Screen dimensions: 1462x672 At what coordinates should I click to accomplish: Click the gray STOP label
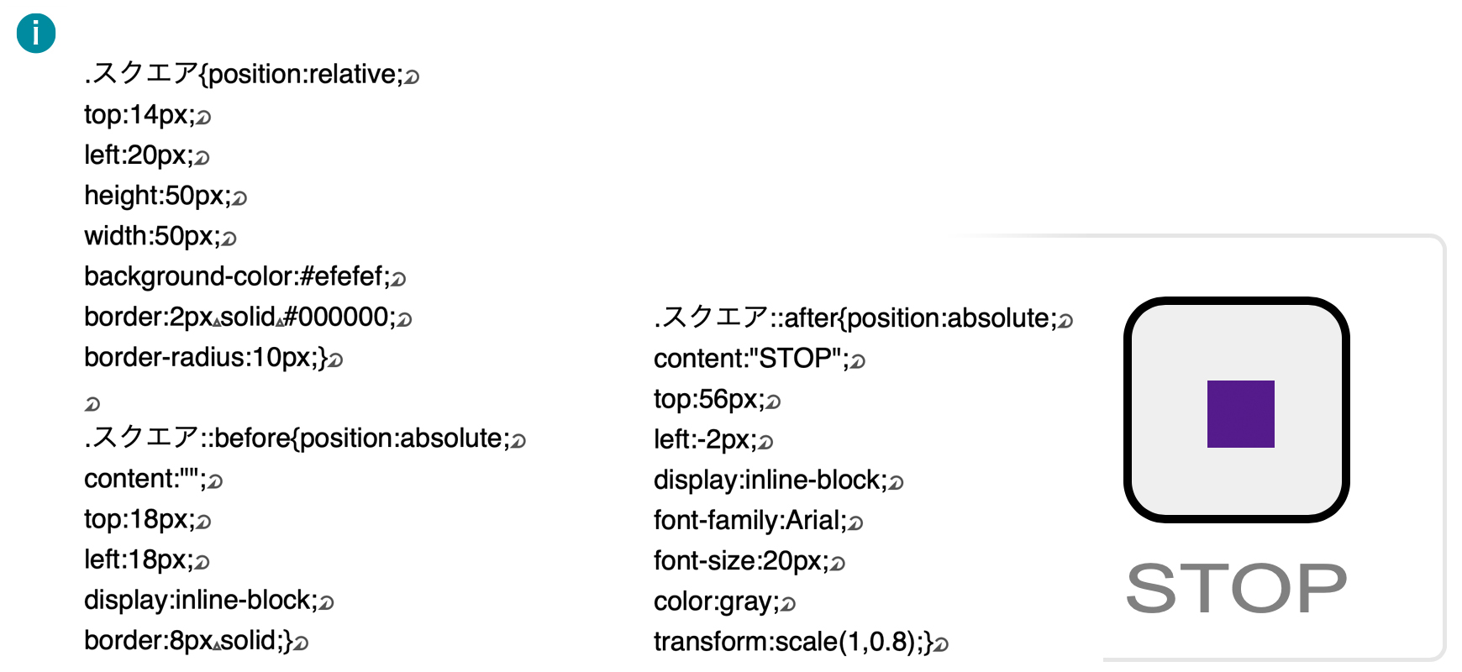[1236, 589]
